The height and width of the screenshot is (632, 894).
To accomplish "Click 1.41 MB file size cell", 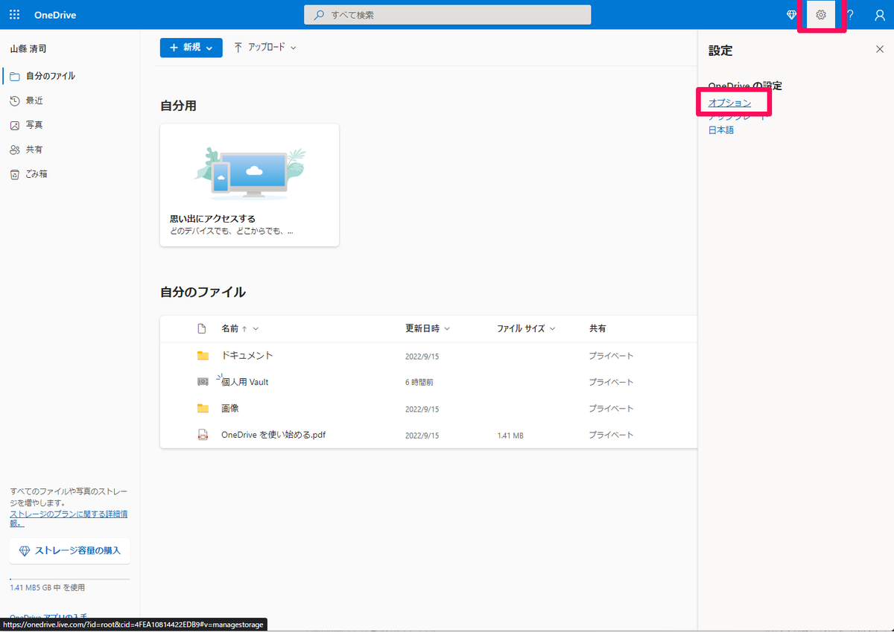I will coord(510,435).
